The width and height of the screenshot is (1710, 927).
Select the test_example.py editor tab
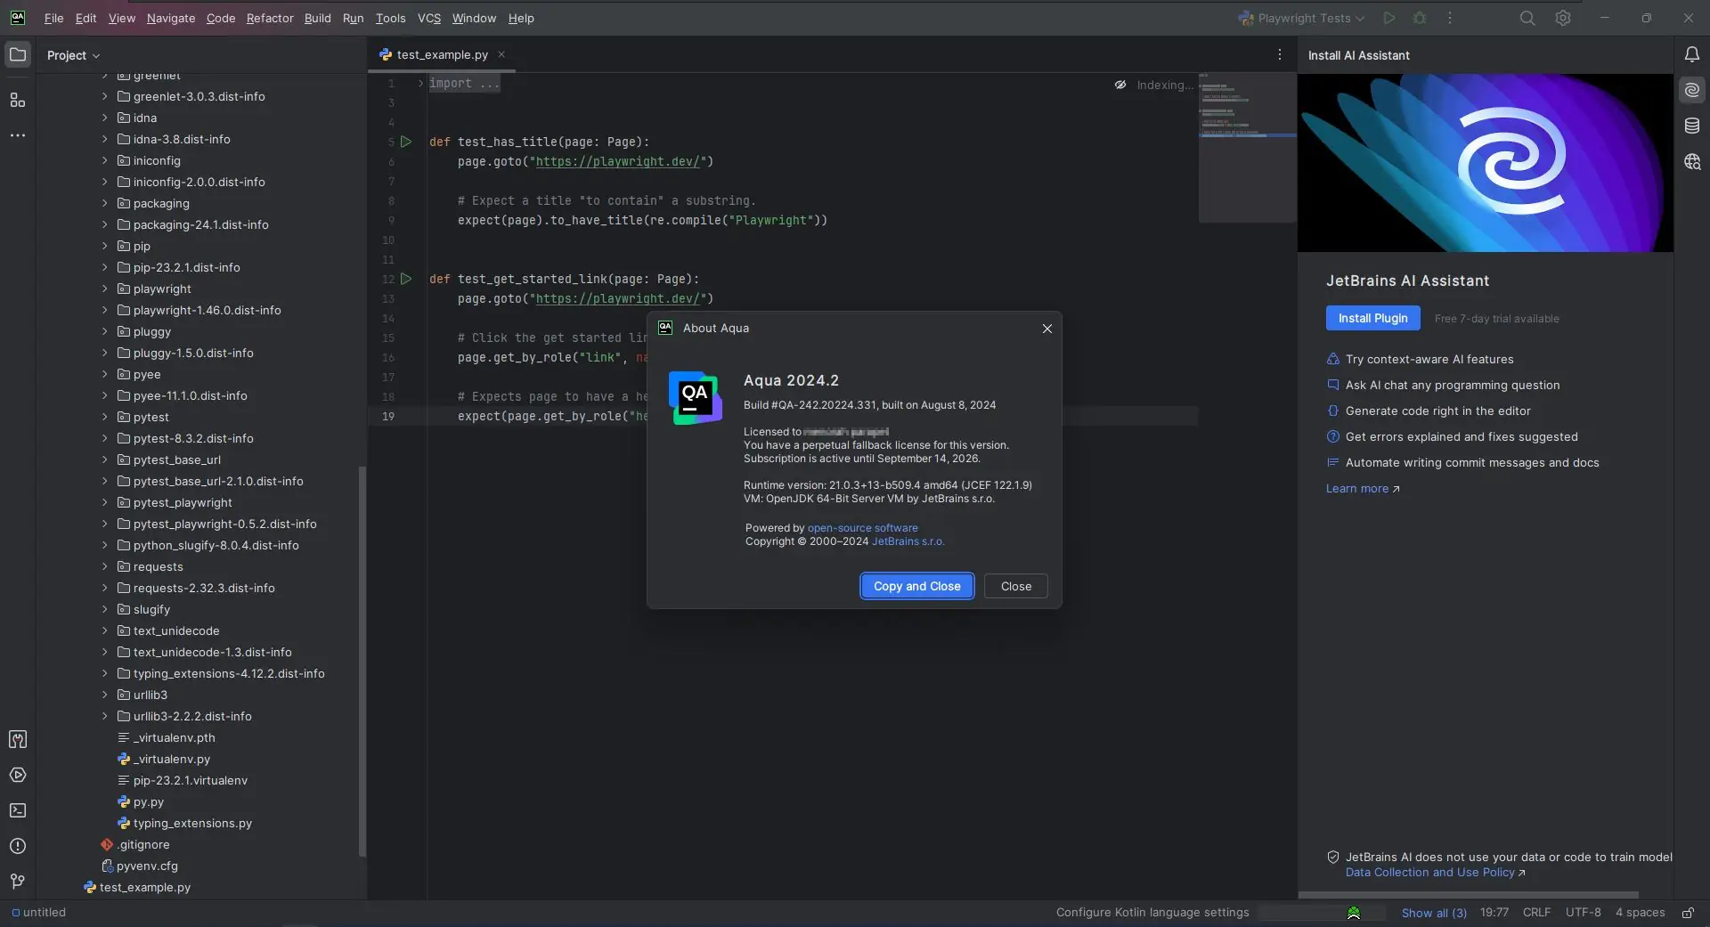pos(442,54)
